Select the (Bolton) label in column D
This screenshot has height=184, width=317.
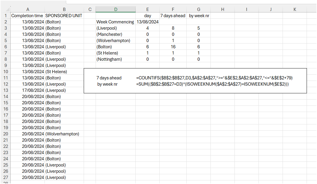pos(116,47)
